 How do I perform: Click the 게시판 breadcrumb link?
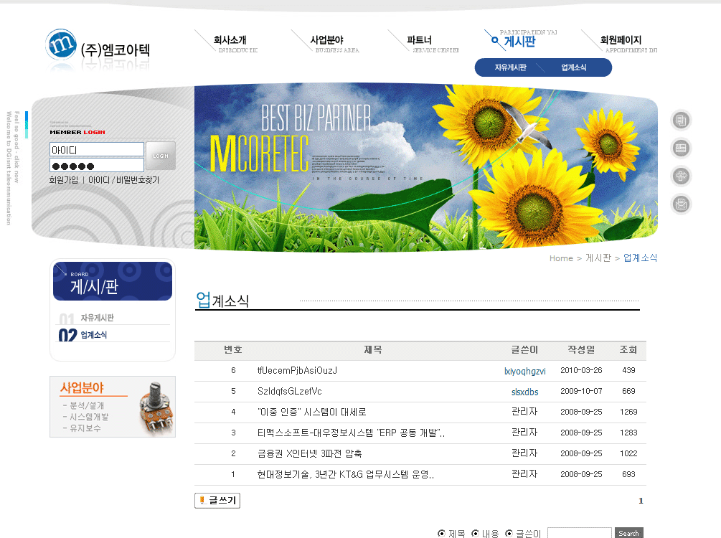[598, 258]
